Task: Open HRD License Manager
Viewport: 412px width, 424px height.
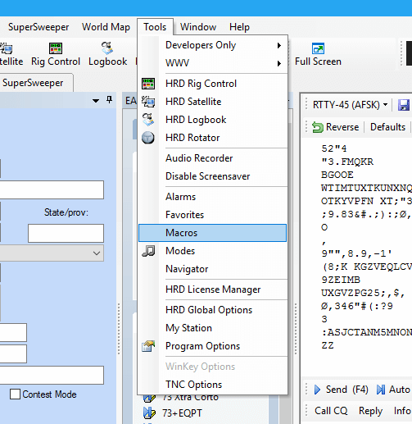Action: point(212,290)
